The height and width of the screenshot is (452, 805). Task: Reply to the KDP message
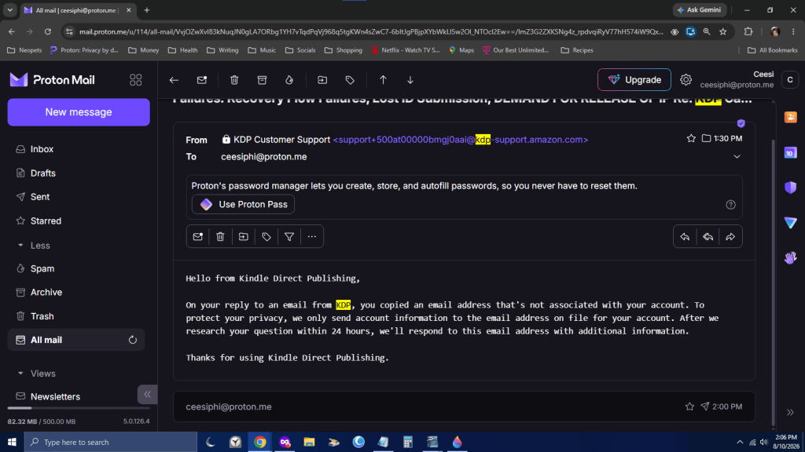[x=685, y=237]
